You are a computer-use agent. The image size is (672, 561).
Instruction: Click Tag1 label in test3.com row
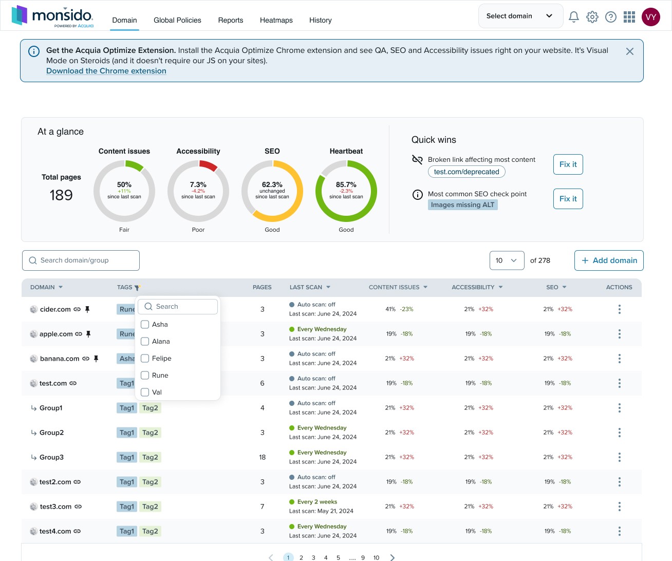(x=127, y=507)
